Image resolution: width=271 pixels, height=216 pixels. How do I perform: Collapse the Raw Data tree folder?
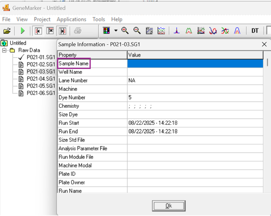(x=4, y=50)
